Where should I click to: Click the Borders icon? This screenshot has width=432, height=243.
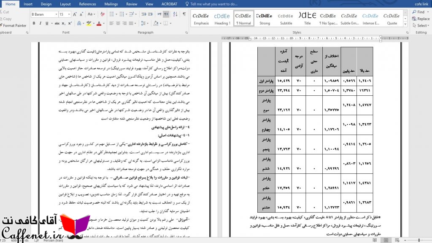[x=165, y=24]
